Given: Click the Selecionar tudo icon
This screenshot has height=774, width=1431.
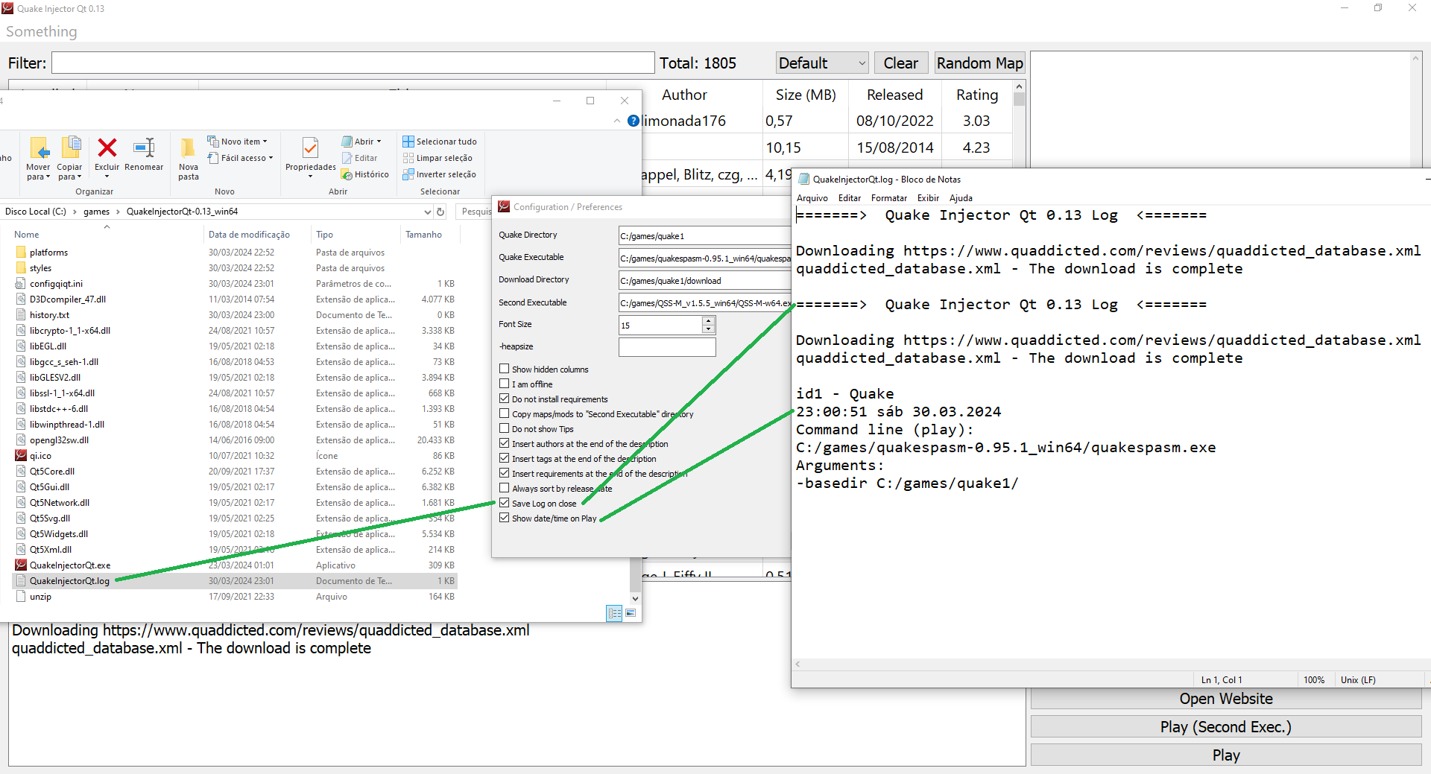Looking at the screenshot, I should 408,142.
